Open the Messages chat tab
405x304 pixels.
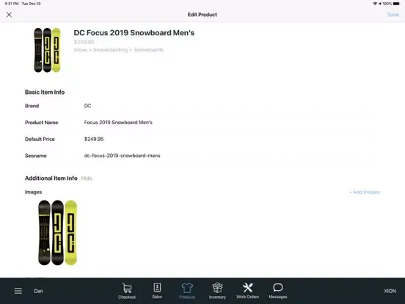click(277, 291)
